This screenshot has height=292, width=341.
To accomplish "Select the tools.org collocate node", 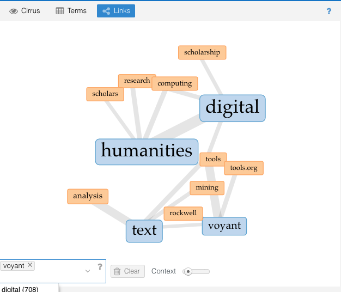I will tap(243, 168).
